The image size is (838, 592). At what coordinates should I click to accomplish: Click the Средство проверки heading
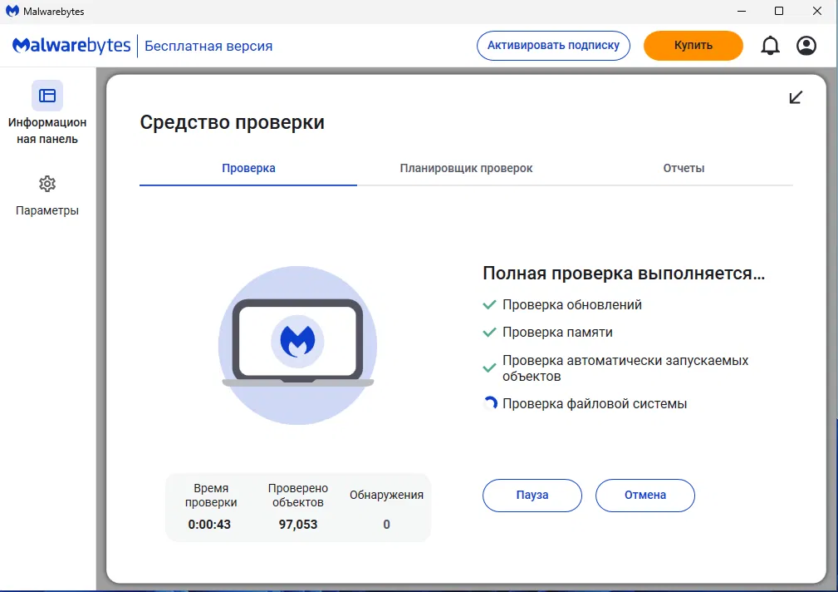[x=232, y=122]
